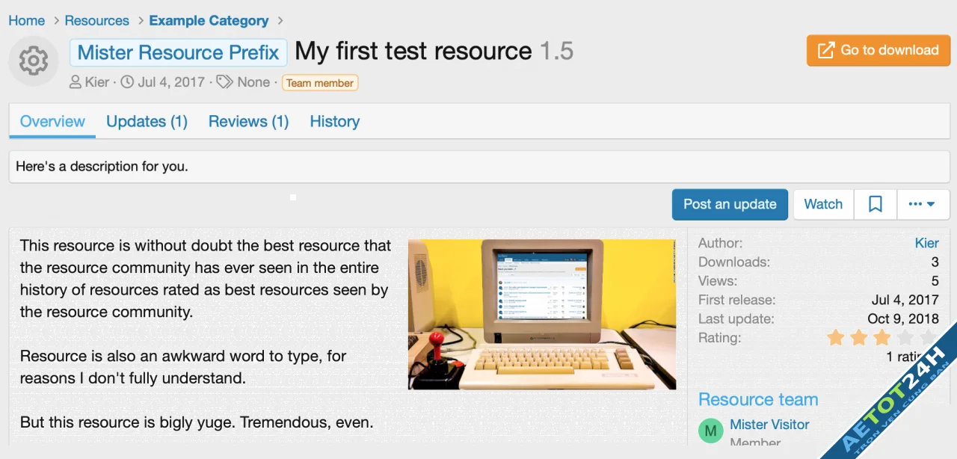Open the Reviews (1) tab
The width and height of the screenshot is (957, 459).
[248, 121]
